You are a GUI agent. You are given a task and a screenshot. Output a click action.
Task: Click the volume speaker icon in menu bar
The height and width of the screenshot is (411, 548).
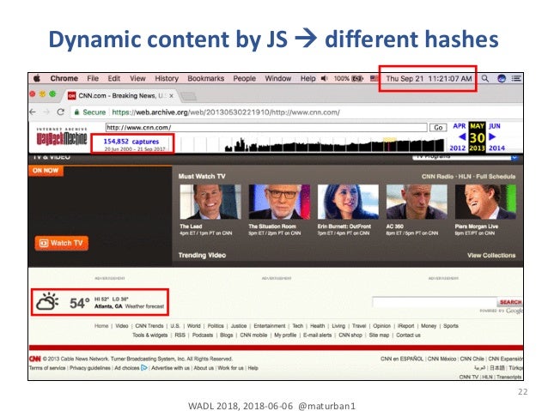coord(325,79)
